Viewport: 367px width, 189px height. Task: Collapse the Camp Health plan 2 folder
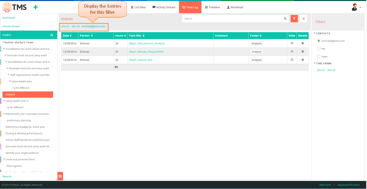[4, 101]
